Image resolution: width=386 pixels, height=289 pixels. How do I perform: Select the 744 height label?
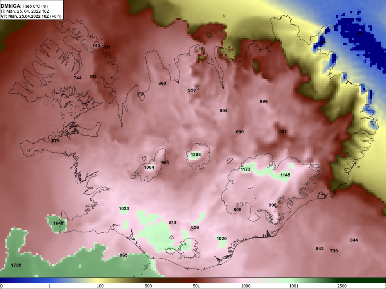(x=78, y=78)
